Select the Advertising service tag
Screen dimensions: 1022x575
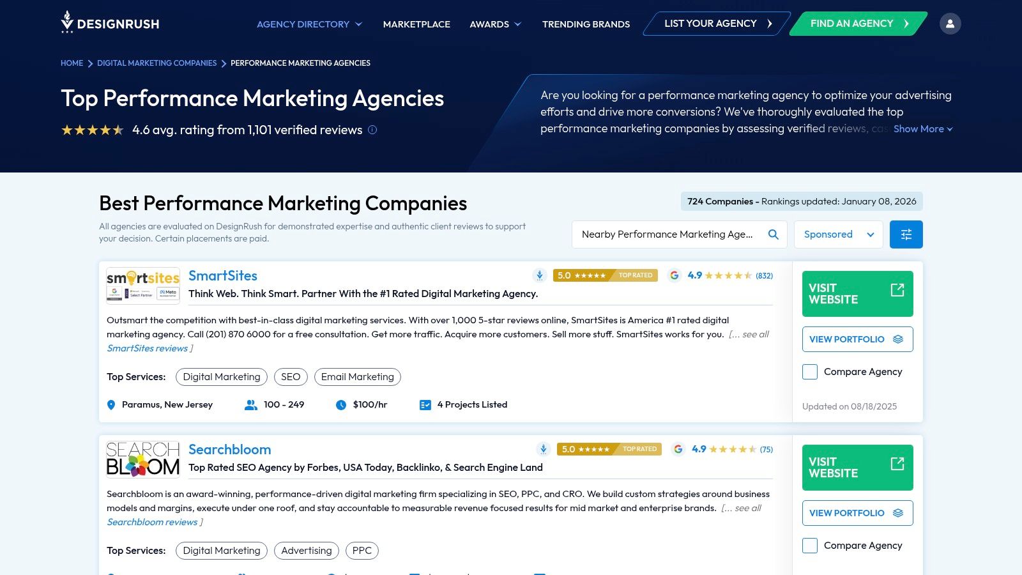tap(307, 551)
